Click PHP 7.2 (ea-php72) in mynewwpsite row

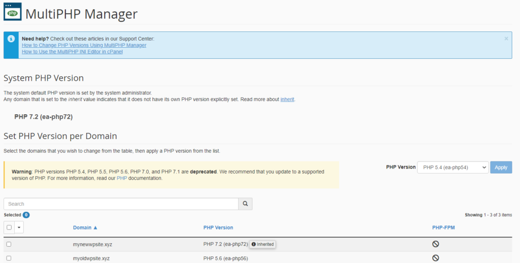click(225, 244)
